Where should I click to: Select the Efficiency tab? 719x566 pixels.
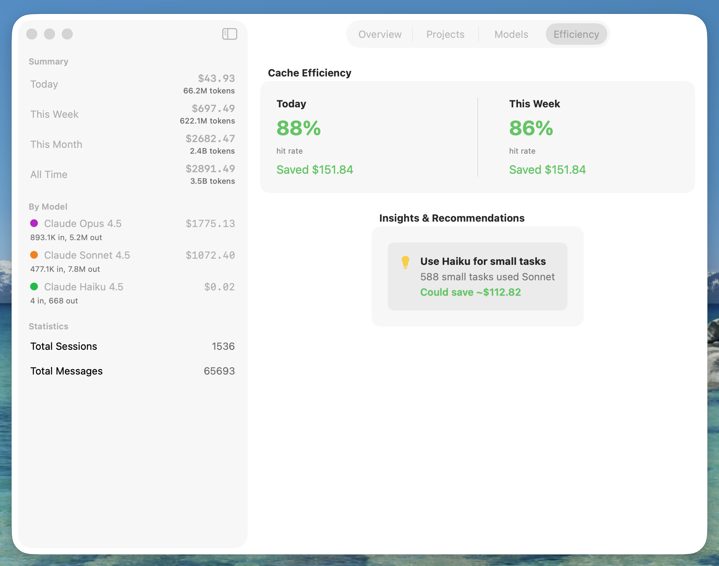(x=576, y=34)
